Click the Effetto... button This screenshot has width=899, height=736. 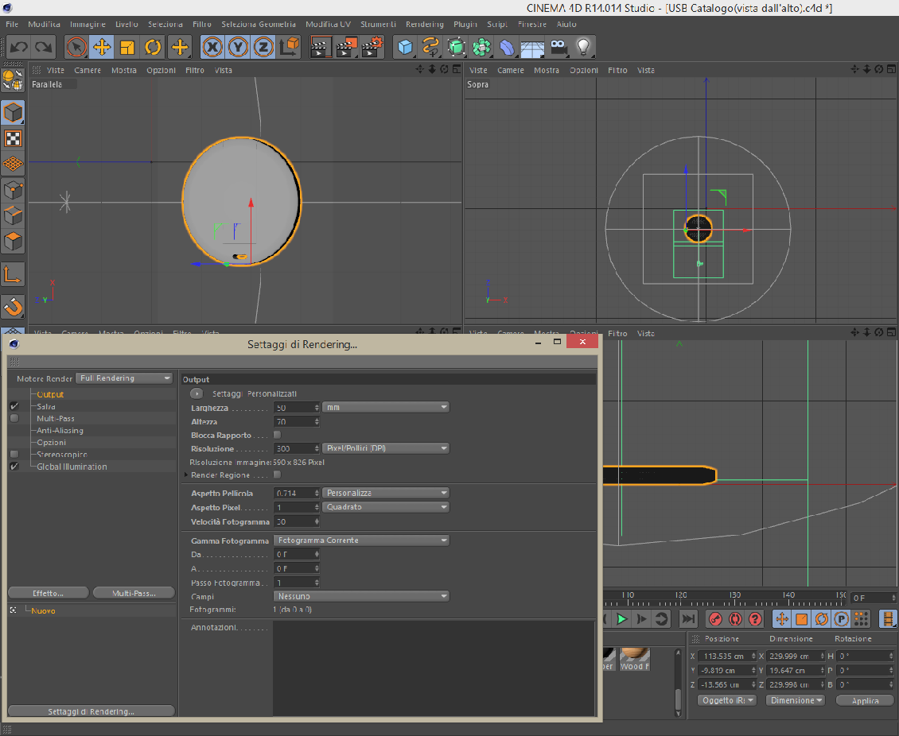[48, 593]
